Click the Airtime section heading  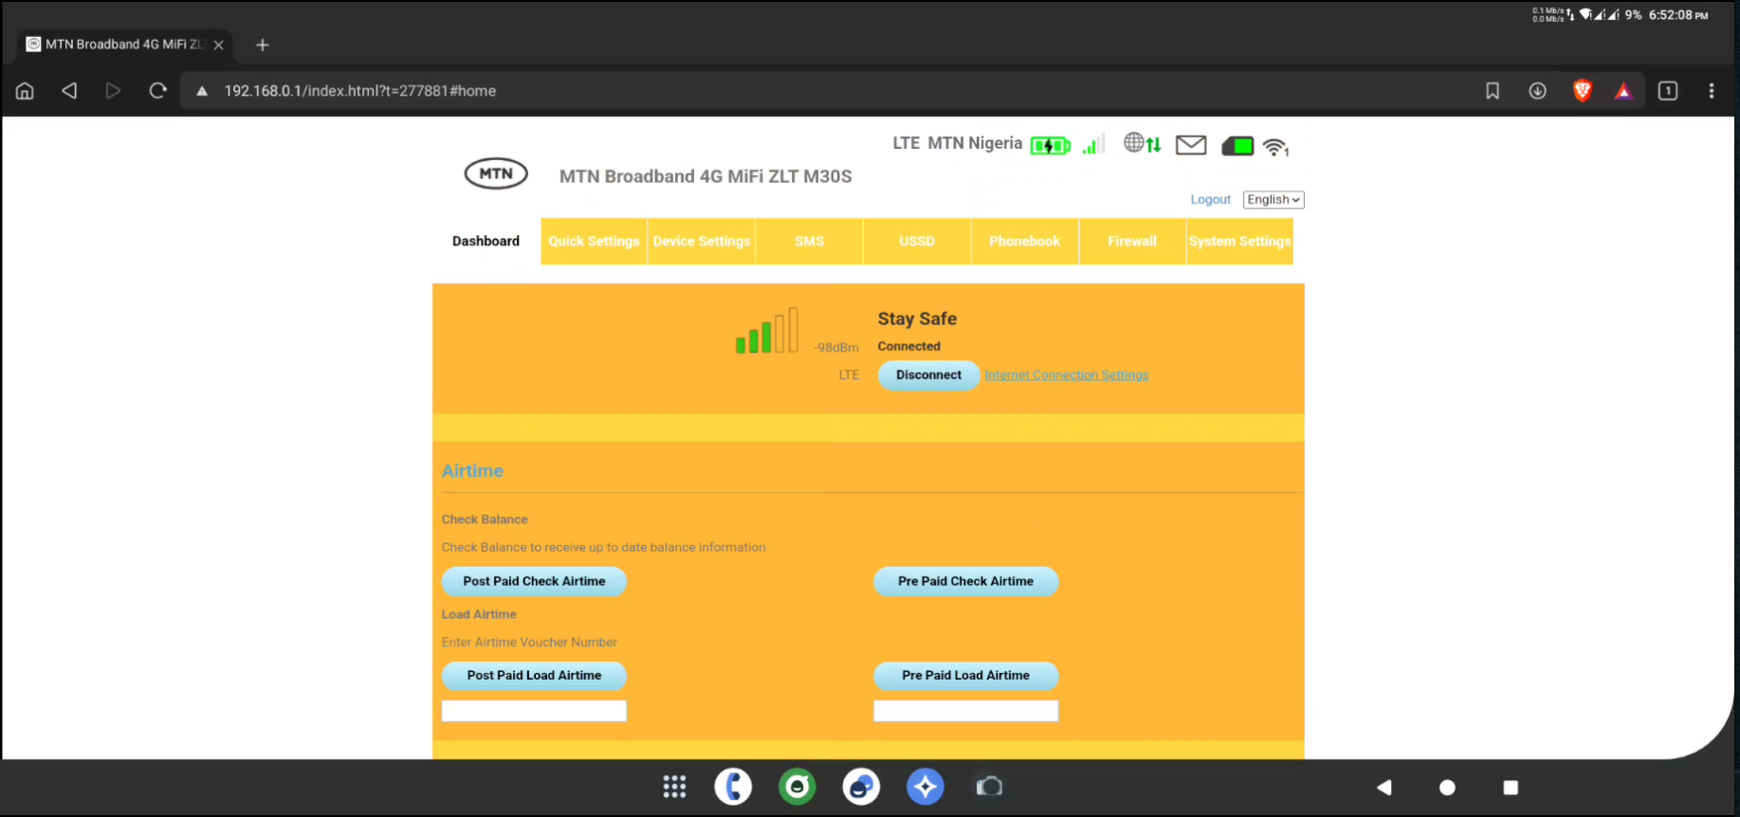(x=472, y=471)
